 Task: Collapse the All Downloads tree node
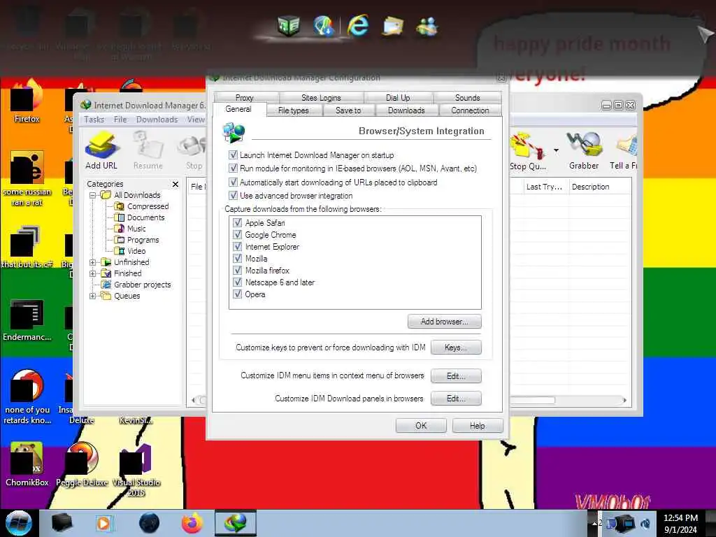click(x=93, y=195)
